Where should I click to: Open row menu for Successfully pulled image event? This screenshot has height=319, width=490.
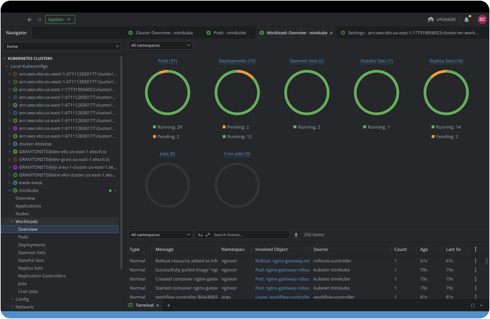tap(475, 270)
